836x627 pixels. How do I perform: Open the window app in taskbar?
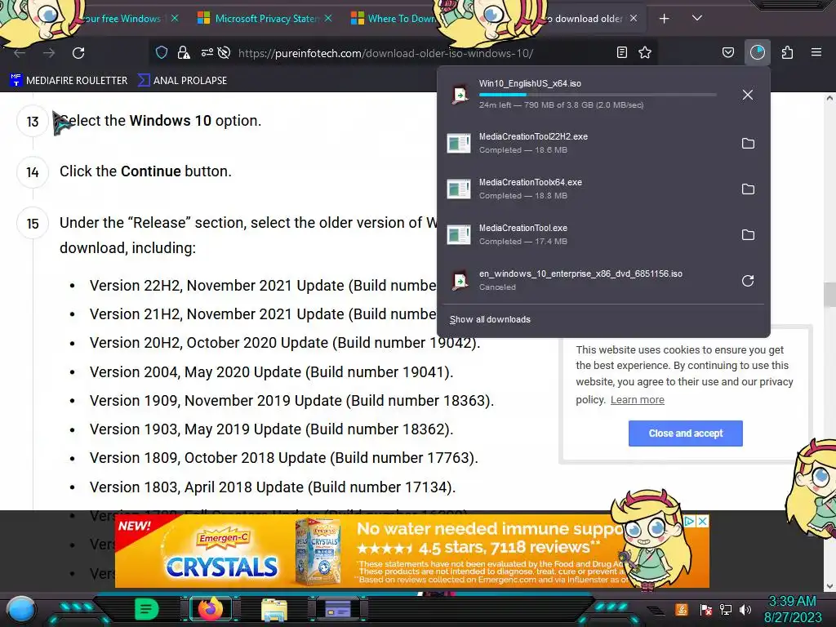click(x=338, y=609)
